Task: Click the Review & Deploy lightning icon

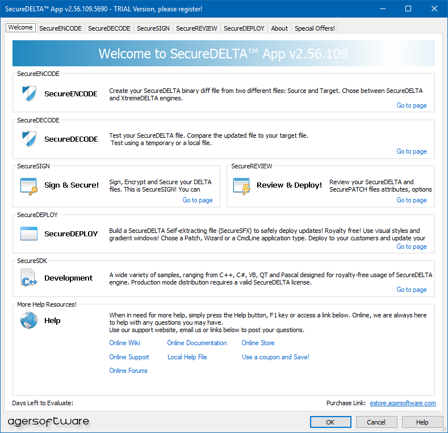Action: (x=242, y=186)
